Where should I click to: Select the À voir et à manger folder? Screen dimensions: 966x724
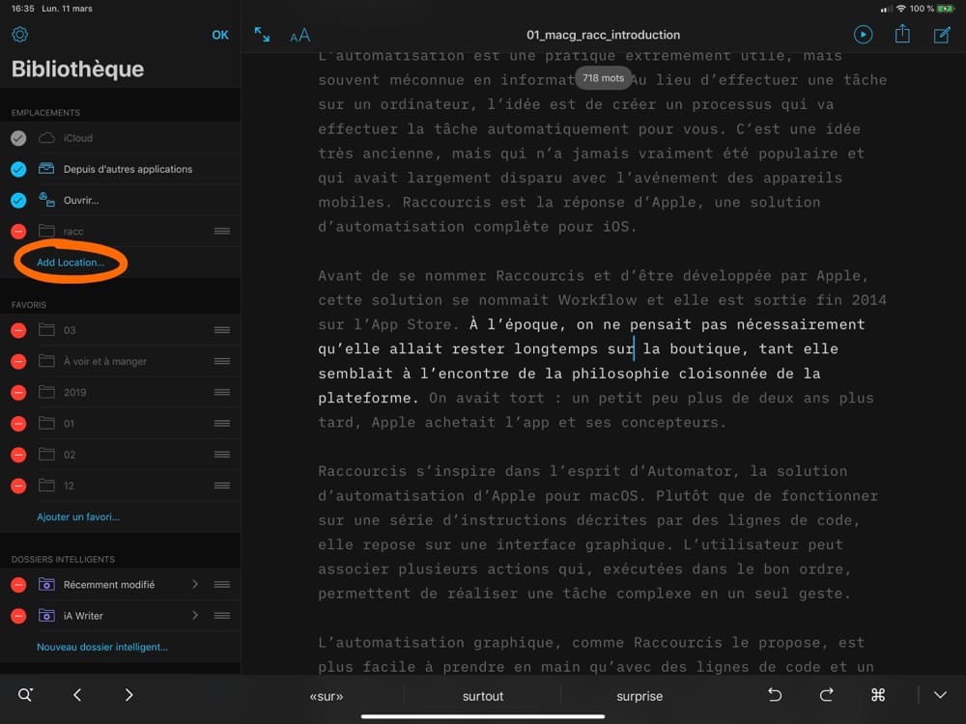coord(120,361)
